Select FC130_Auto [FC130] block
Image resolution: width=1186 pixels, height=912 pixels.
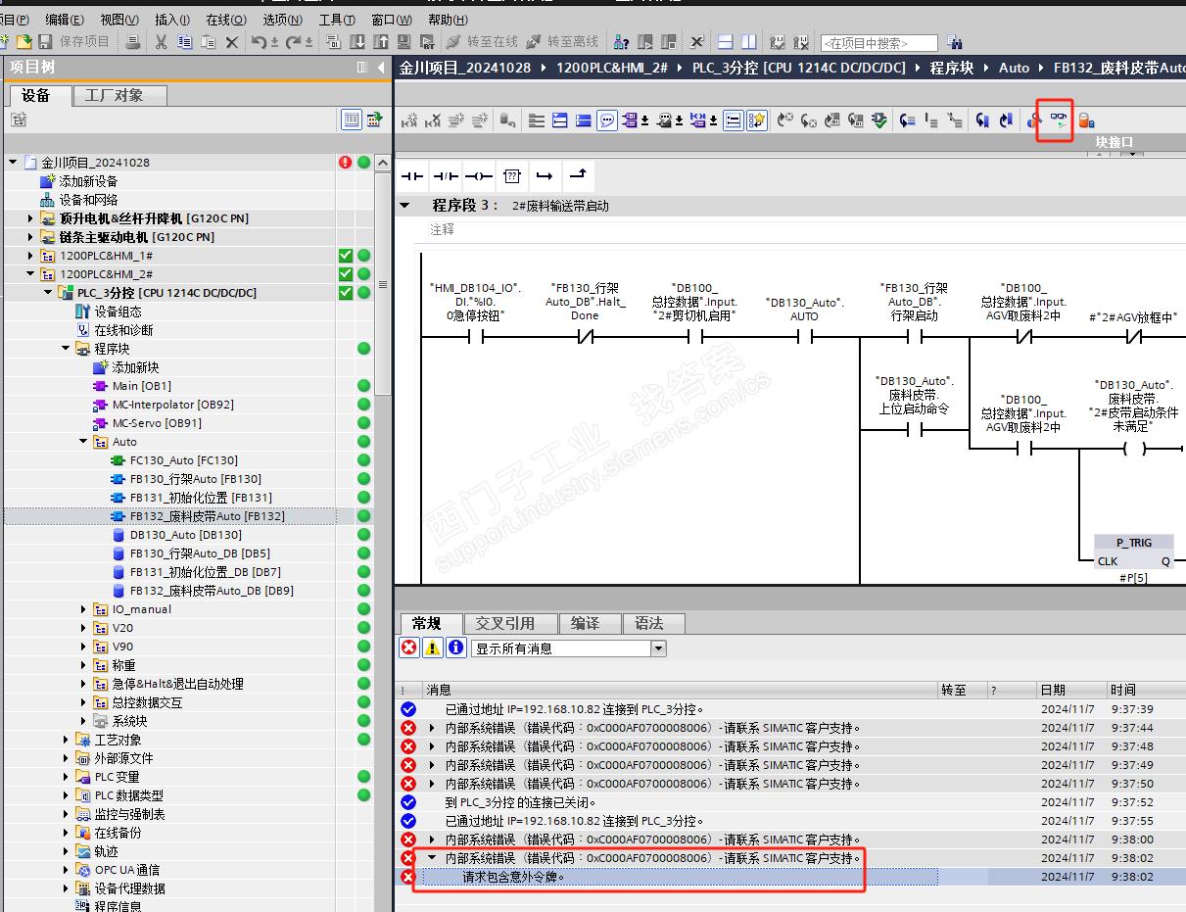[183, 460]
